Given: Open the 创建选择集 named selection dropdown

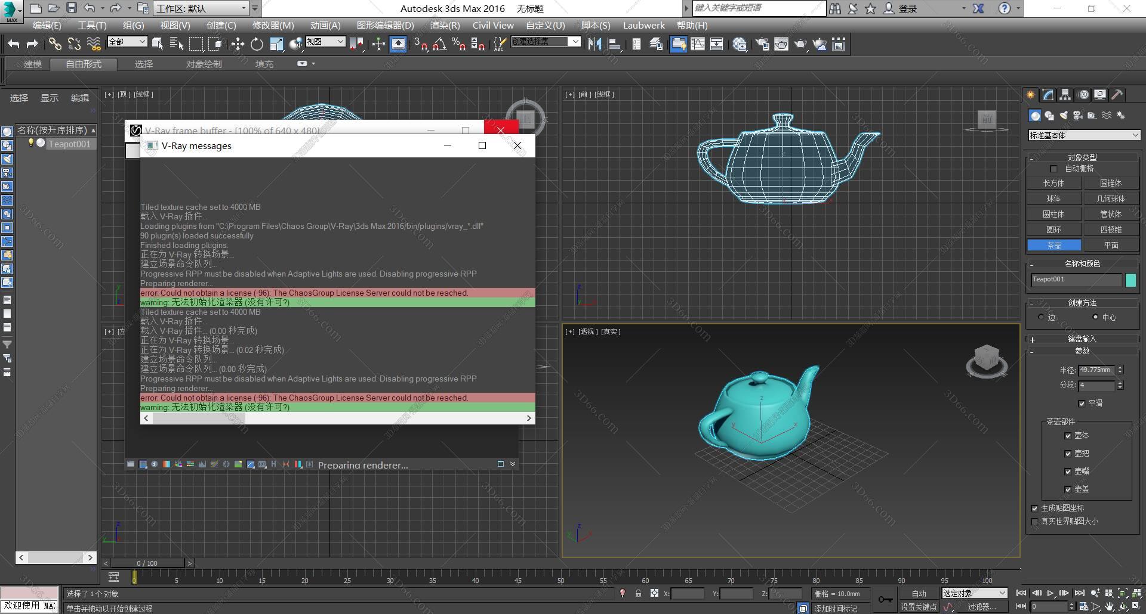Looking at the screenshot, I should [x=546, y=42].
